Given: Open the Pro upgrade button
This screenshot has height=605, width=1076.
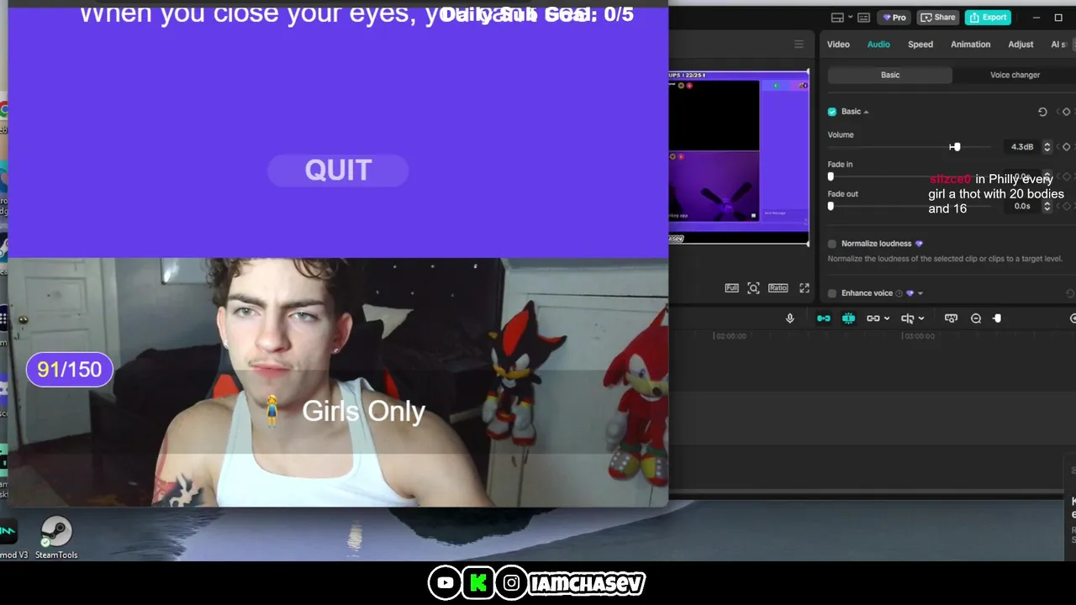Looking at the screenshot, I should click(x=894, y=17).
